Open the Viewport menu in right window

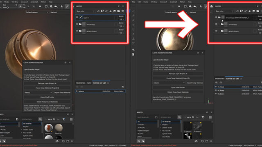tap(163, 2)
